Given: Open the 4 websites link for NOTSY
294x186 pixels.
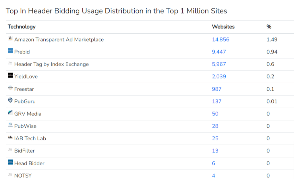Looking at the screenshot, I should coord(214,176).
